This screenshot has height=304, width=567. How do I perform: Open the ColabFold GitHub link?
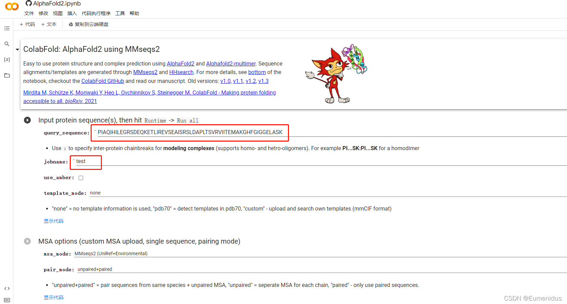(103, 81)
